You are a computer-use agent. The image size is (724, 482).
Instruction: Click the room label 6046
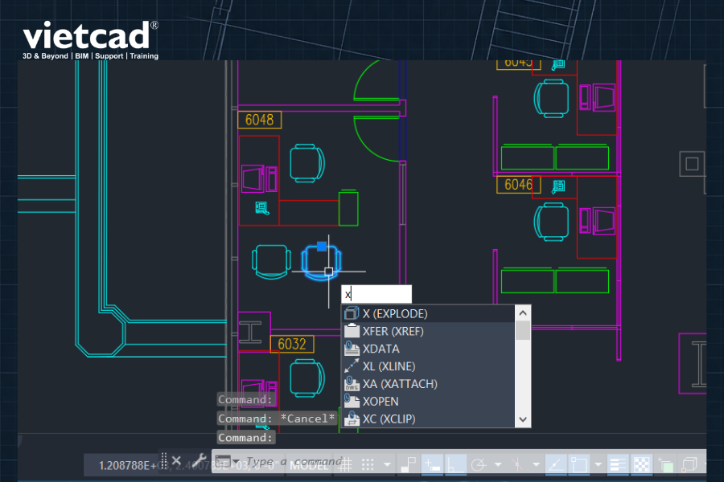coord(518,185)
